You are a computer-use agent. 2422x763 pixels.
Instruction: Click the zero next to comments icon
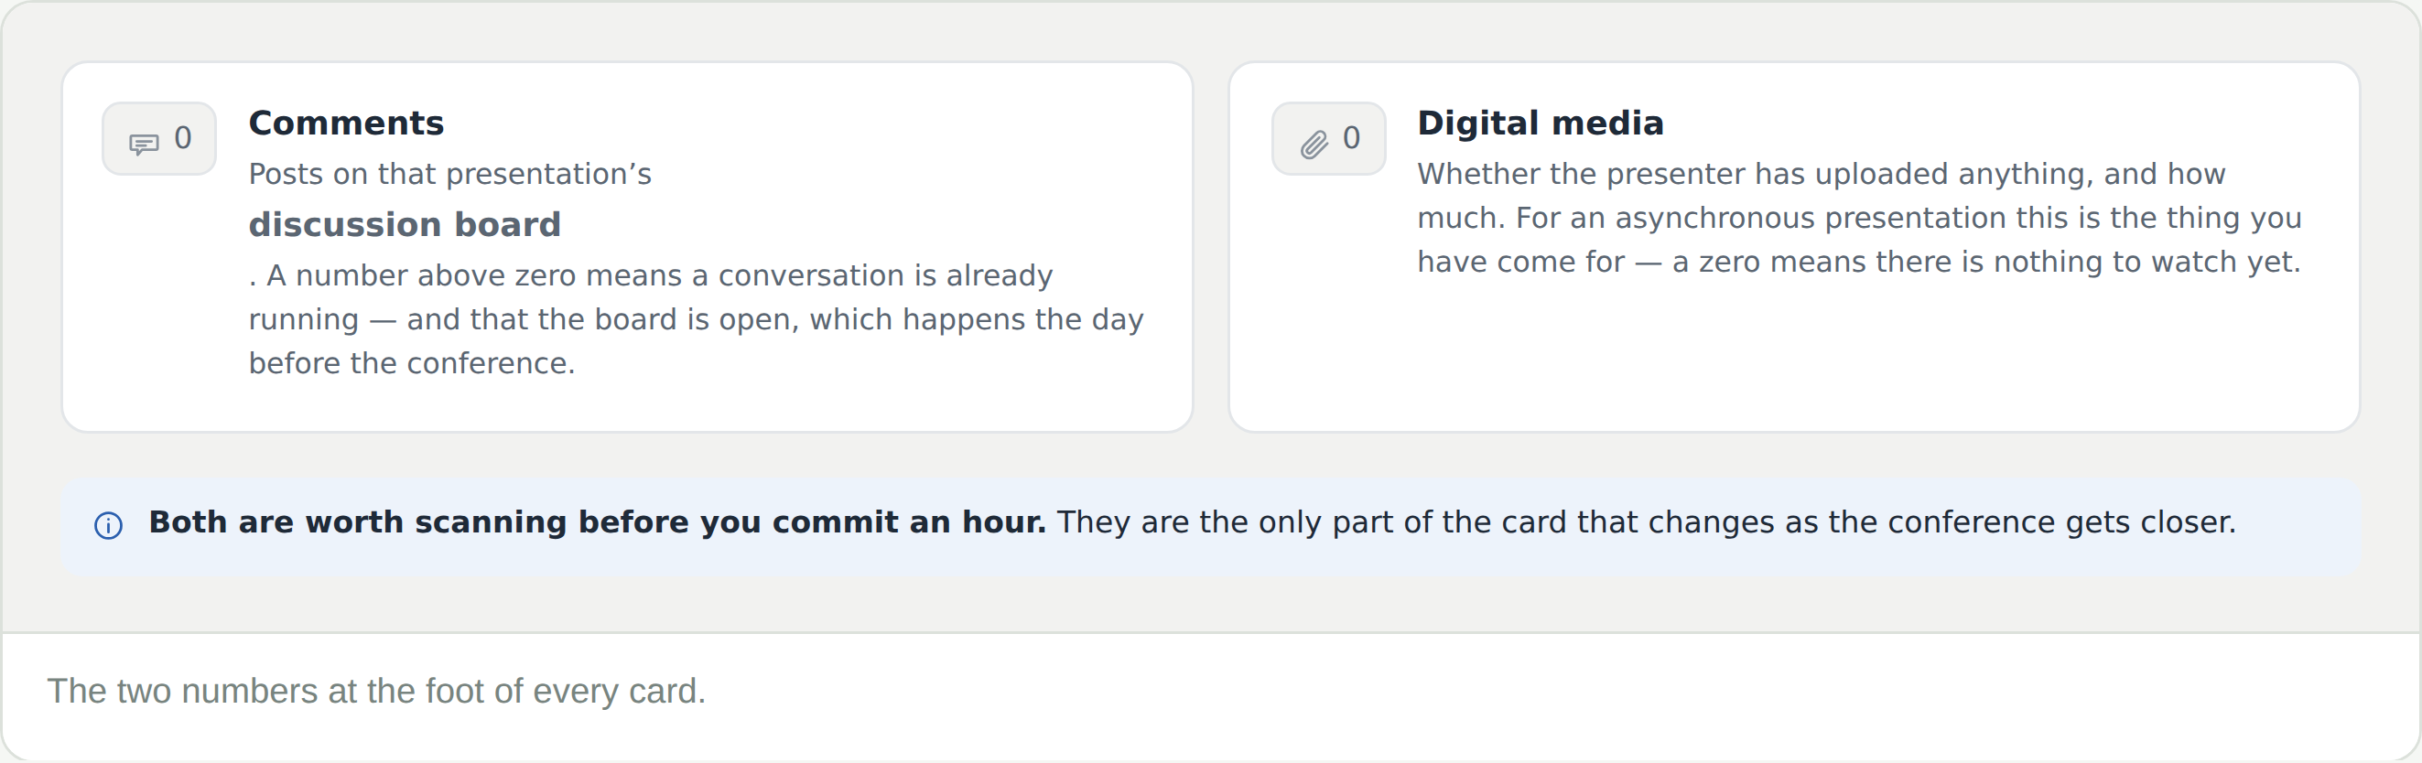click(183, 138)
